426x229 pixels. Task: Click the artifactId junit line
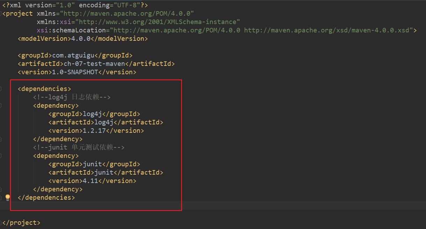[x=106, y=173]
